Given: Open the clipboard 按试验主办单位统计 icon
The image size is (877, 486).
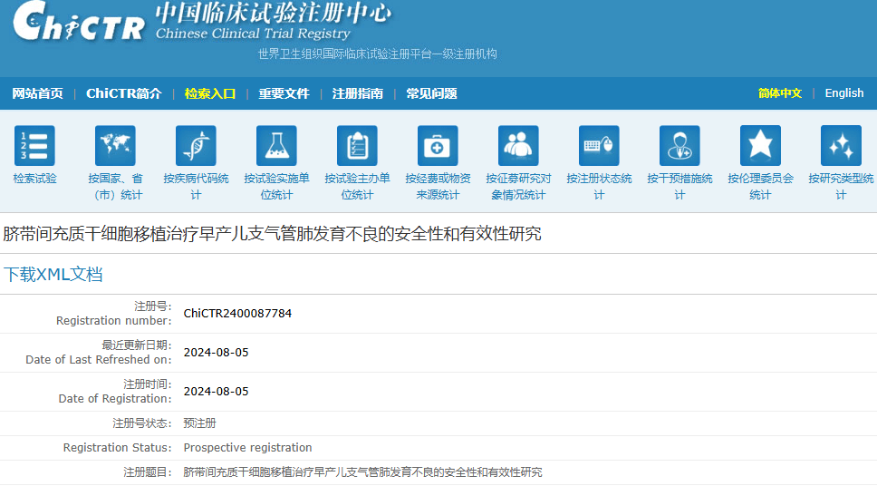Looking at the screenshot, I should click(x=357, y=146).
